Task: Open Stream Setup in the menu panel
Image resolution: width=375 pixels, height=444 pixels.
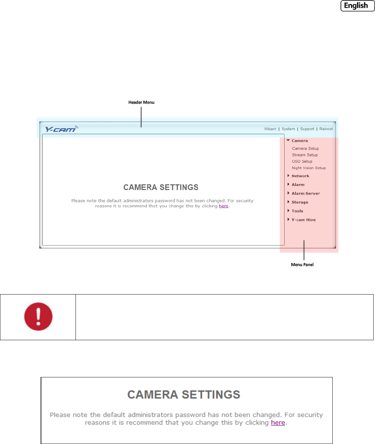Action: coord(305,155)
